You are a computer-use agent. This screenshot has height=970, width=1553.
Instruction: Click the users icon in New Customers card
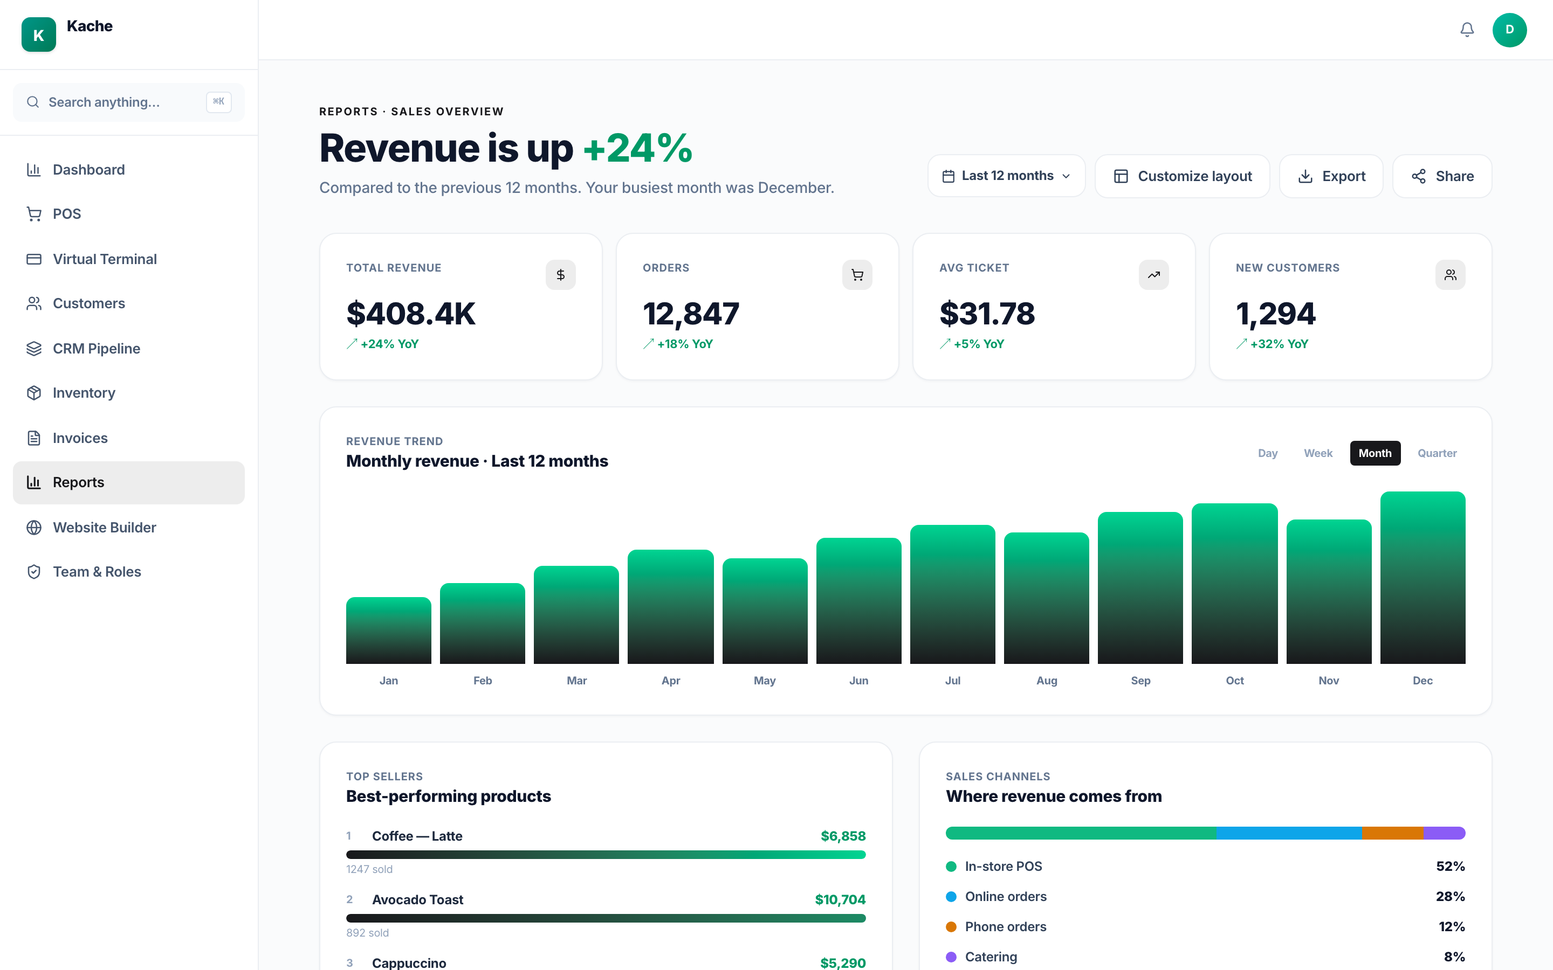(1451, 275)
